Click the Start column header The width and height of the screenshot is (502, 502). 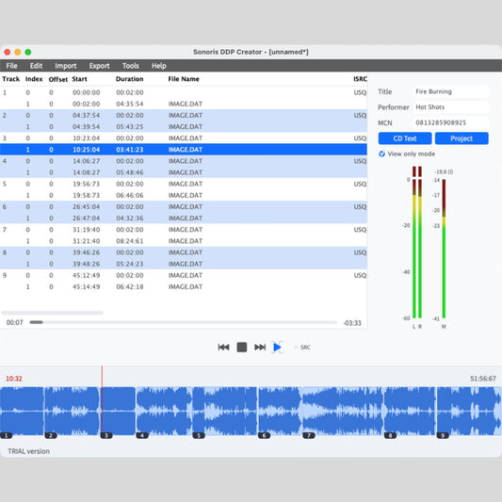[79, 79]
